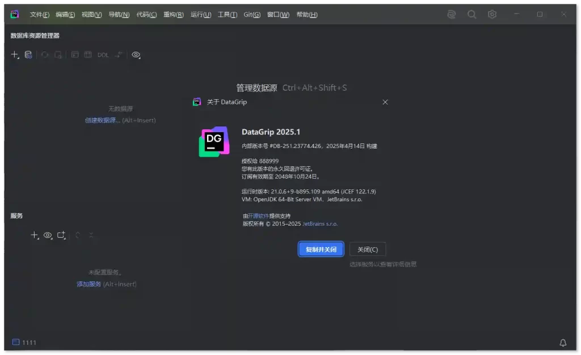Toggle view options eye in database explorer
Viewport: 581px width, 355px height.
pos(136,55)
